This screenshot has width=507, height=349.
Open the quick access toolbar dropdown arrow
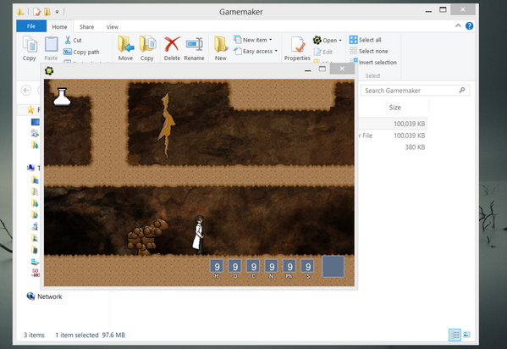[57, 12]
